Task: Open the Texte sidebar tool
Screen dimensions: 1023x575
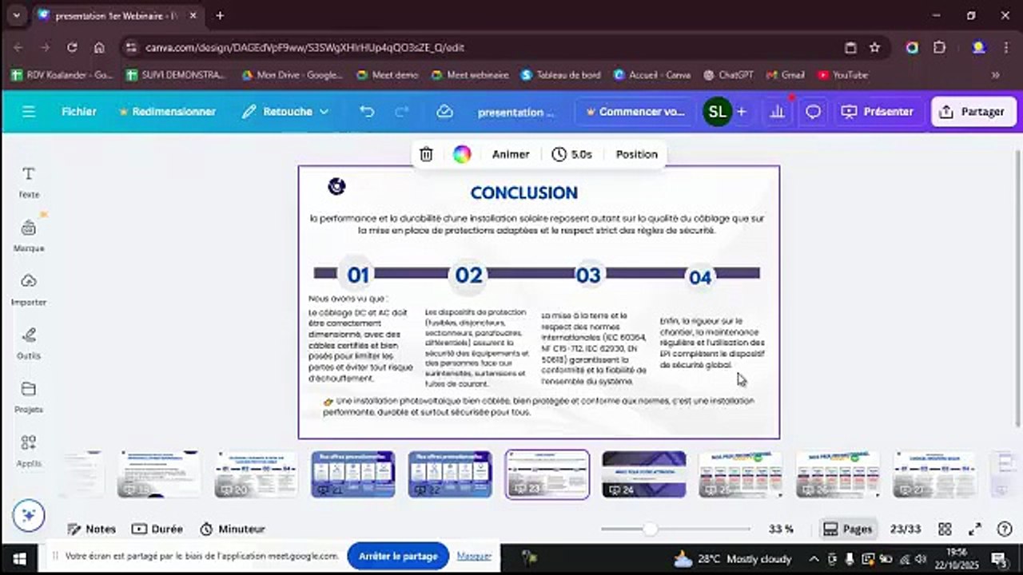Action: tap(29, 182)
